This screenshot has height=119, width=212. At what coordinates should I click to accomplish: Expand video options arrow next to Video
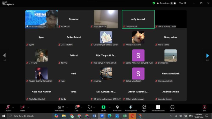(28, 107)
